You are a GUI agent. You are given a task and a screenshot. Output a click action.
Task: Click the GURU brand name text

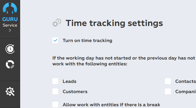pyautogui.click(x=10, y=19)
